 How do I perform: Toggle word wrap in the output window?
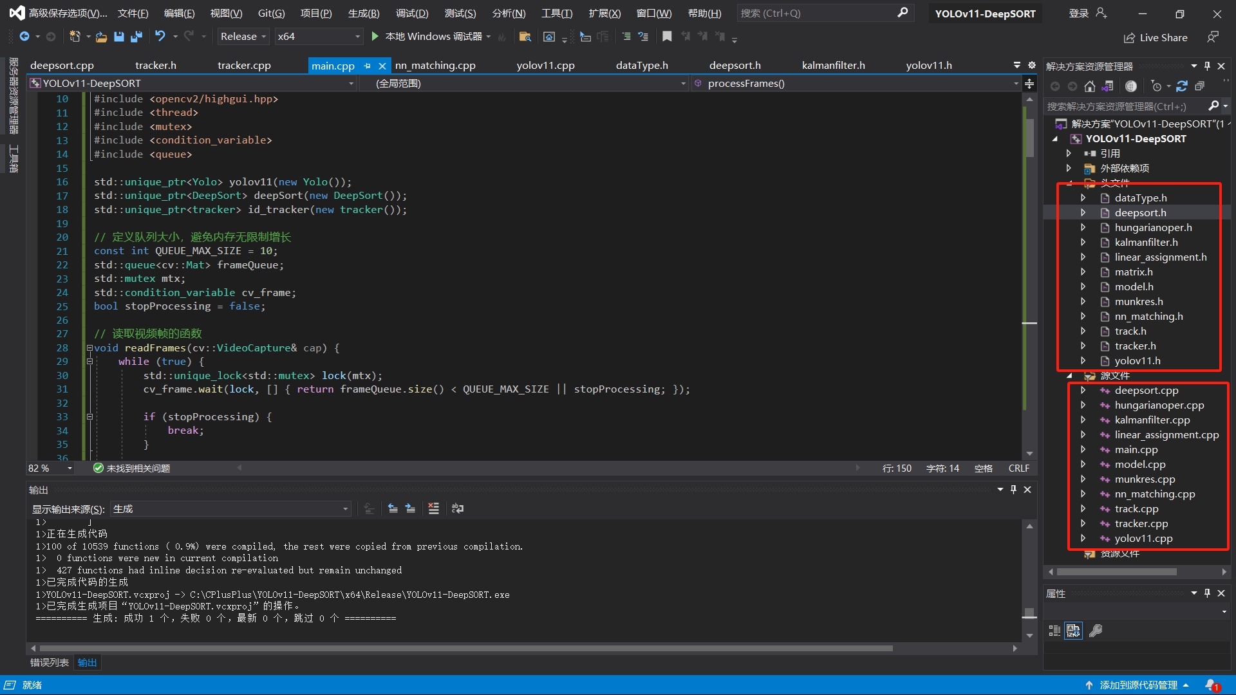point(458,508)
